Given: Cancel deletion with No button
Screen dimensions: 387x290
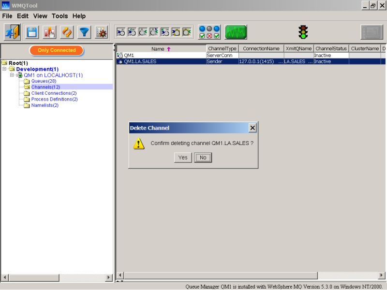Looking at the screenshot, I should click(203, 158).
